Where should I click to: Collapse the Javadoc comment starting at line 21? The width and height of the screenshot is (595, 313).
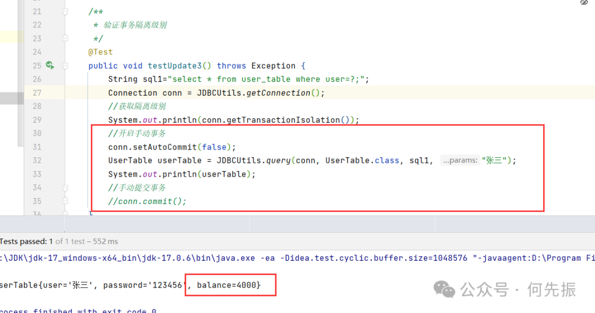pyautogui.click(x=65, y=12)
